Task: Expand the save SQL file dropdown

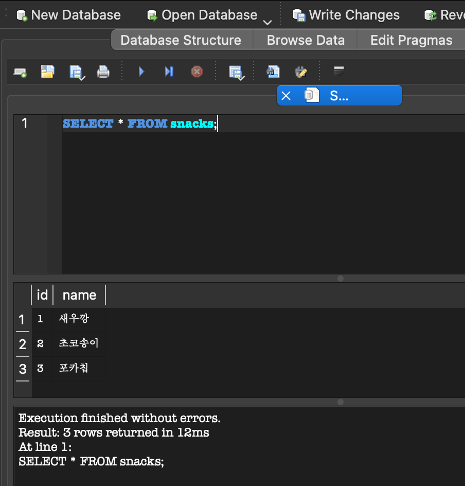Action: coord(82,78)
